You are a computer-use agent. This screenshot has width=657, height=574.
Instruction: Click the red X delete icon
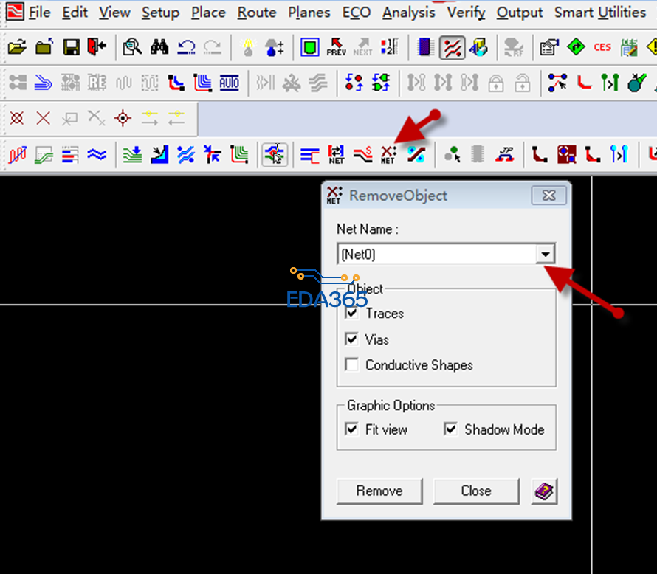tap(43, 119)
